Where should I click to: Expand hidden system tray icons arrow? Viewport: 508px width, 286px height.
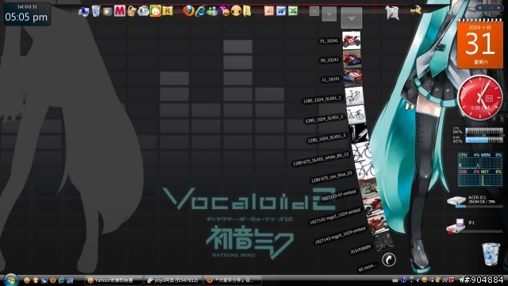[x=418, y=280]
